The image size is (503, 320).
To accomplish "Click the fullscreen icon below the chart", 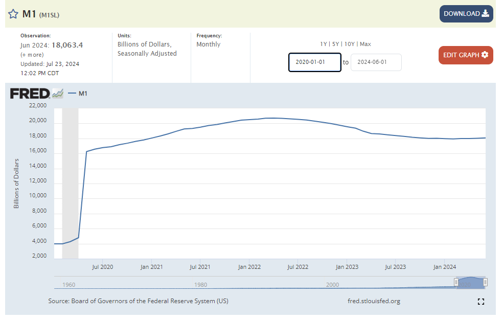I will click(x=481, y=302).
